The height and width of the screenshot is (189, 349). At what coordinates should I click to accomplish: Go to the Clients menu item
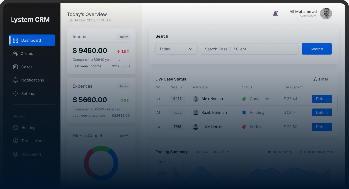[27, 53]
